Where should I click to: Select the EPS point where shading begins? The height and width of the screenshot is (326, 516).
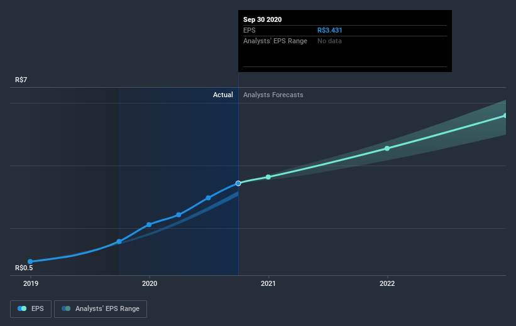(119, 241)
